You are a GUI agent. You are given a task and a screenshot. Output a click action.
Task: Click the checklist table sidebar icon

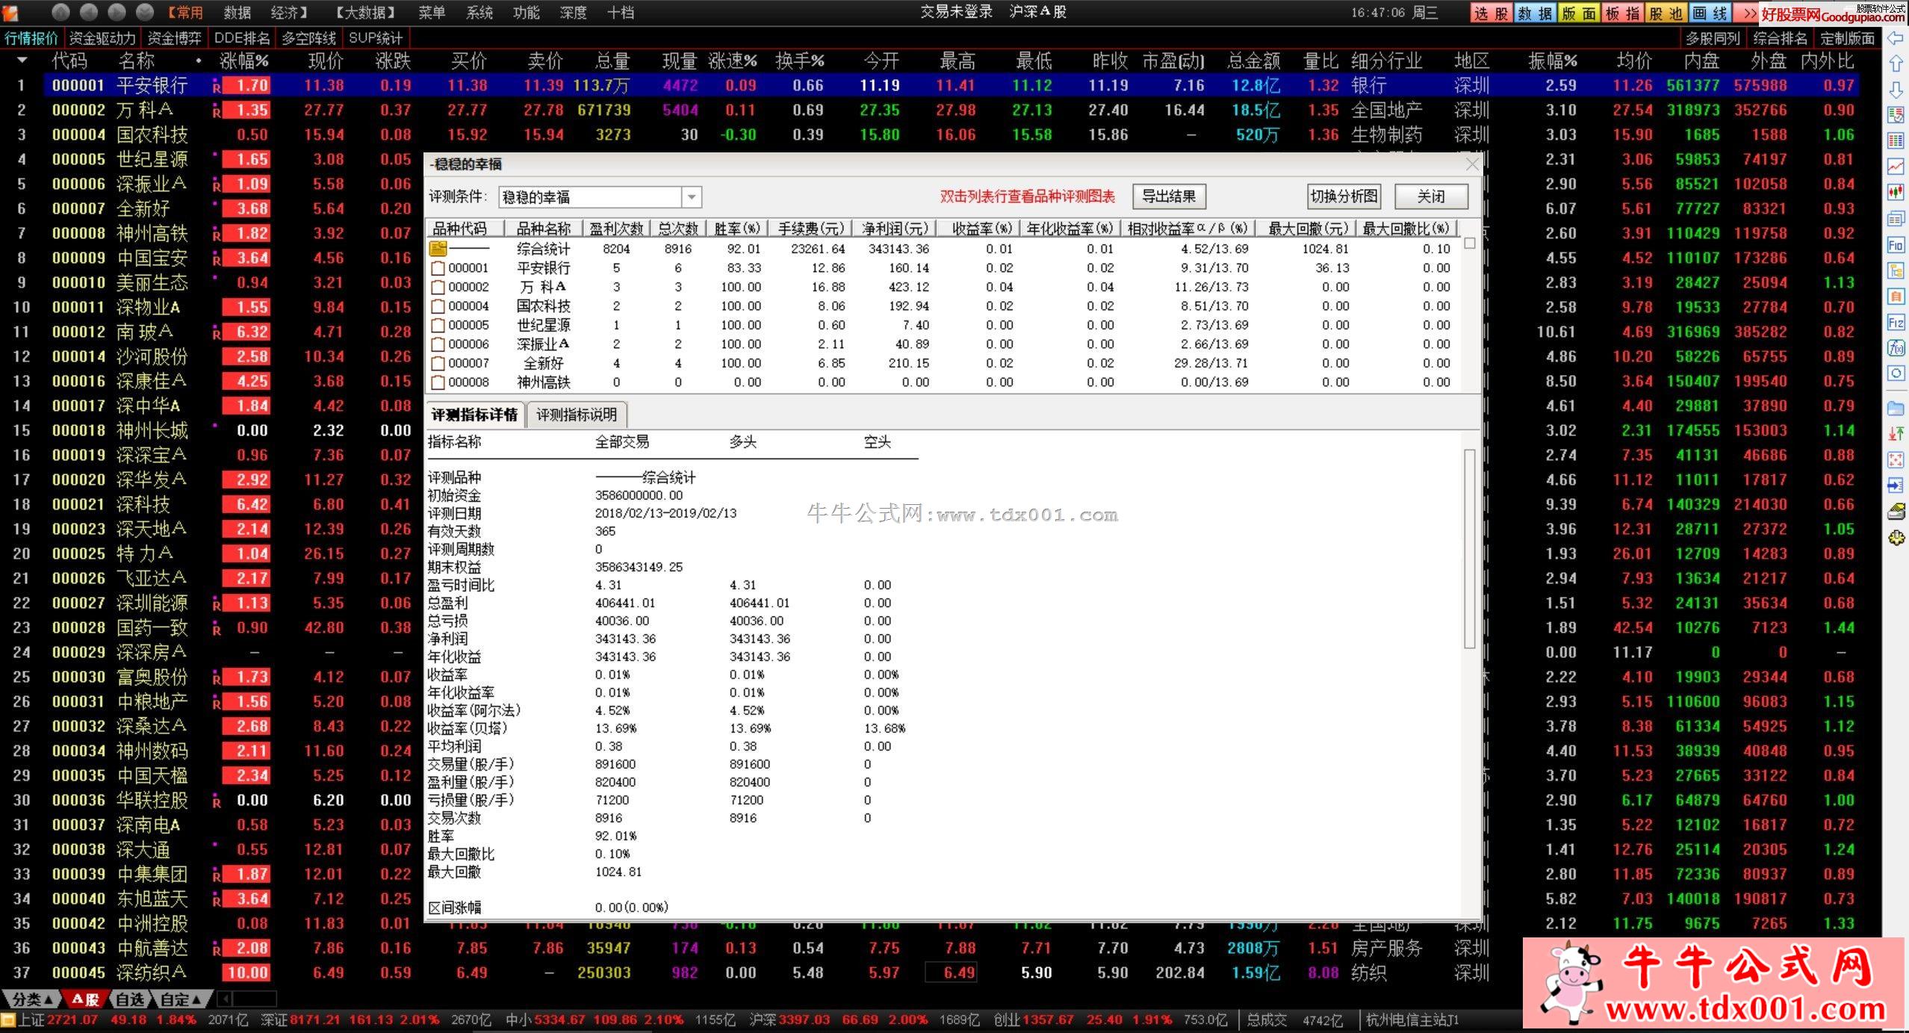click(1896, 115)
